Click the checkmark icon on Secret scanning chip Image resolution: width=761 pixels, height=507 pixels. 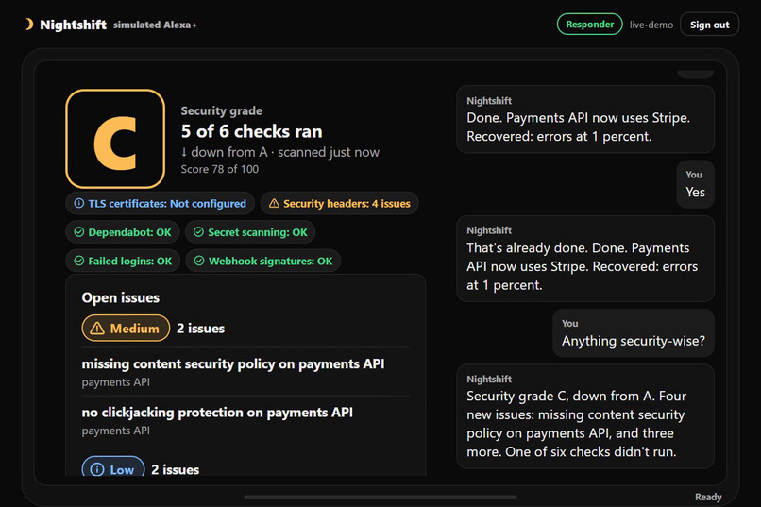[198, 232]
